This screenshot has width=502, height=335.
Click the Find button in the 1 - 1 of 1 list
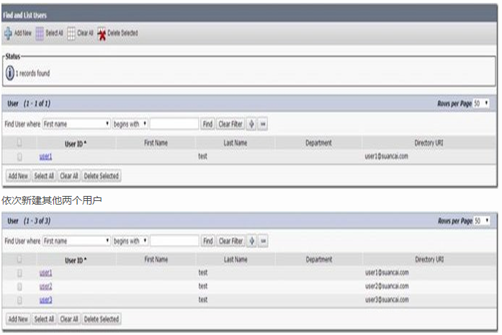coord(207,124)
